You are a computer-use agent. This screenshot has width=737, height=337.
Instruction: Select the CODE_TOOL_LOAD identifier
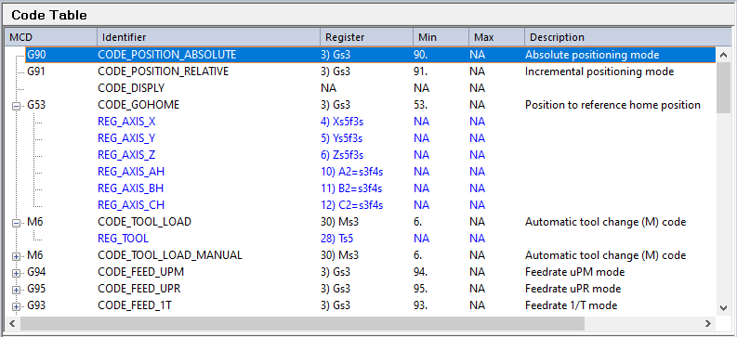click(145, 222)
